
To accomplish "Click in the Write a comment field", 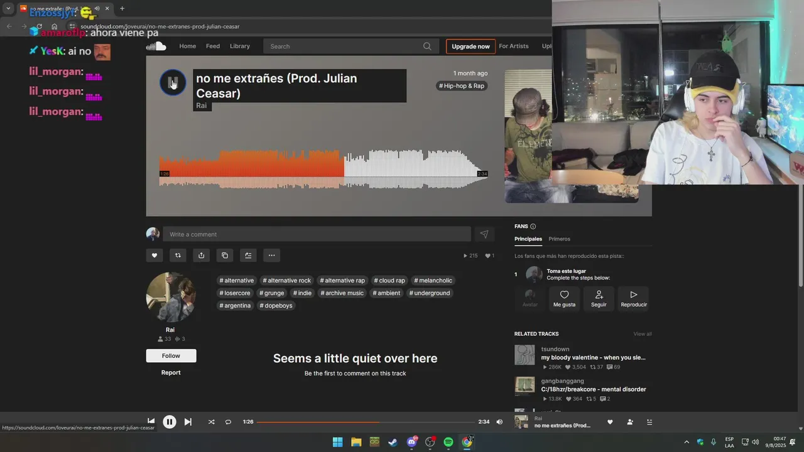I will click(x=317, y=234).
